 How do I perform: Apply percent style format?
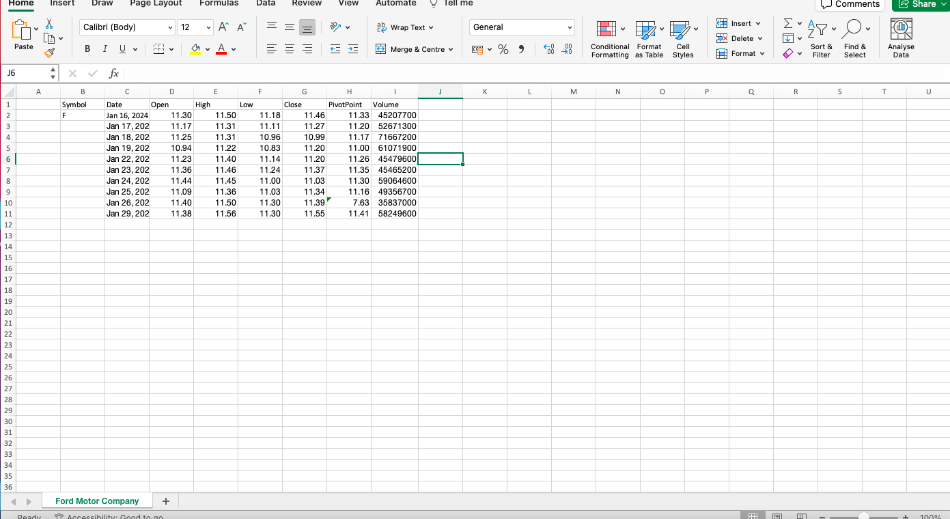[503, 49]
